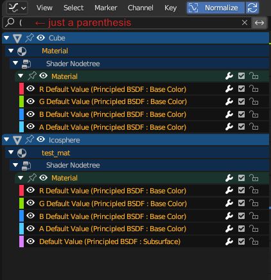The image size is (271, 280).
Task: Collapse Icosphere's Material action group
Action: coord(21,177)
